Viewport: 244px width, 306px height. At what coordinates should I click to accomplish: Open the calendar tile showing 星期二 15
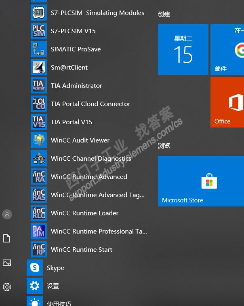pos(183,49)
